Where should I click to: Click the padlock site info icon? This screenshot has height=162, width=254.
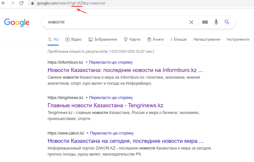coord(32,3)
